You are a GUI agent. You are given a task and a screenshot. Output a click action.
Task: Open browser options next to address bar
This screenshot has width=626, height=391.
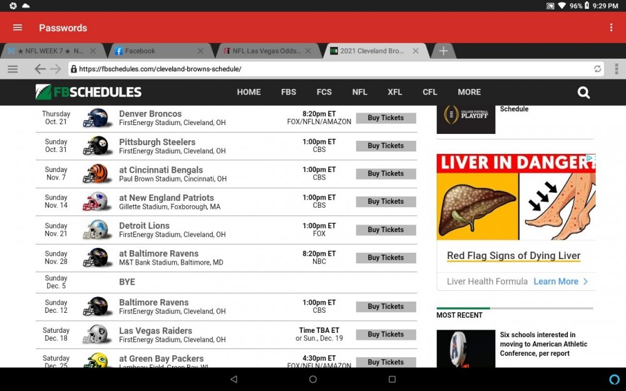617,69
